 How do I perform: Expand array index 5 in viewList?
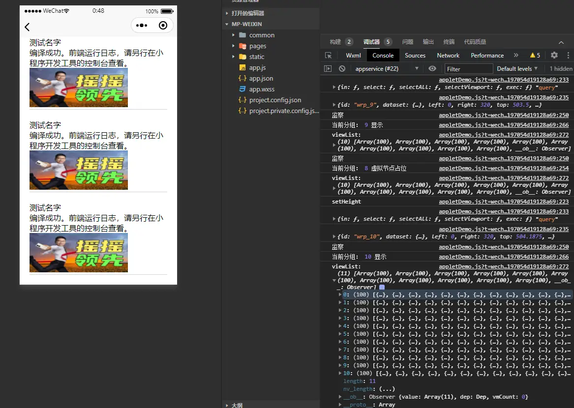pyautogui.click(x=340, y=334)
